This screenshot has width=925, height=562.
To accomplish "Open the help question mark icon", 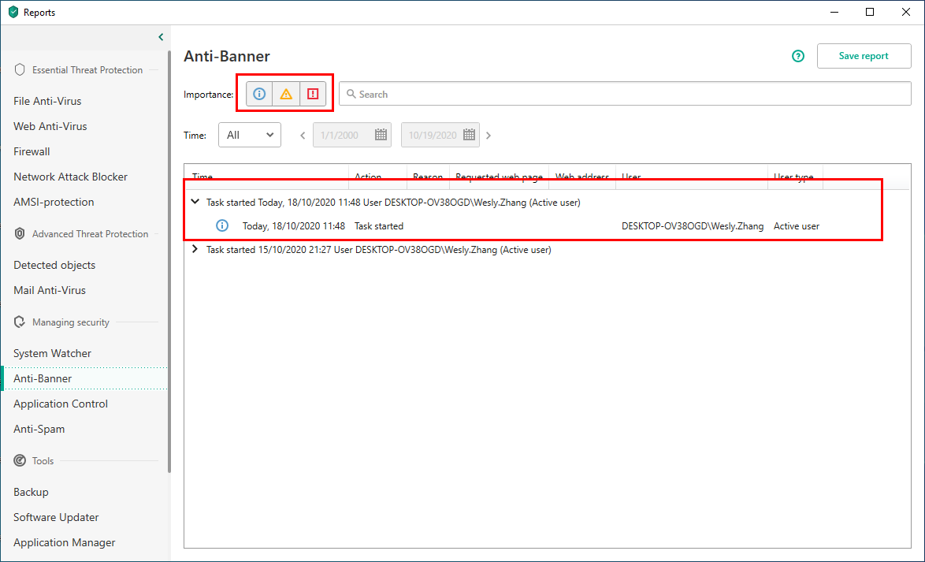I will click(798, 56).
